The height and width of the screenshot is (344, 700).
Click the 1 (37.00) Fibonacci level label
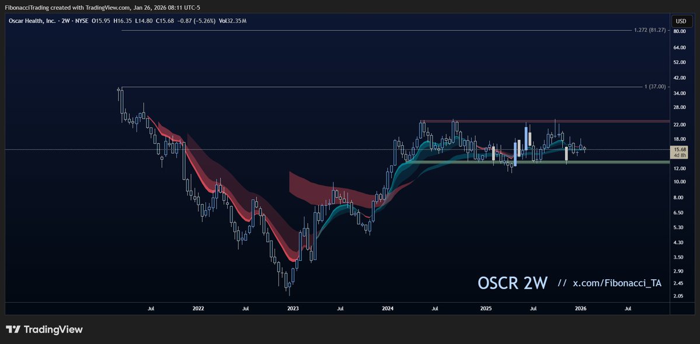click(x=655, y=86)
